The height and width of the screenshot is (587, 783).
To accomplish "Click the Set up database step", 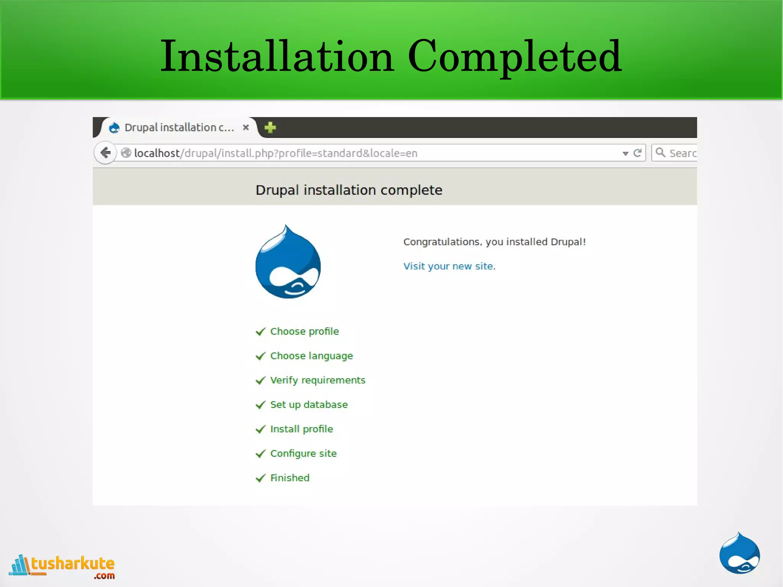I will (x=309, y=405).
